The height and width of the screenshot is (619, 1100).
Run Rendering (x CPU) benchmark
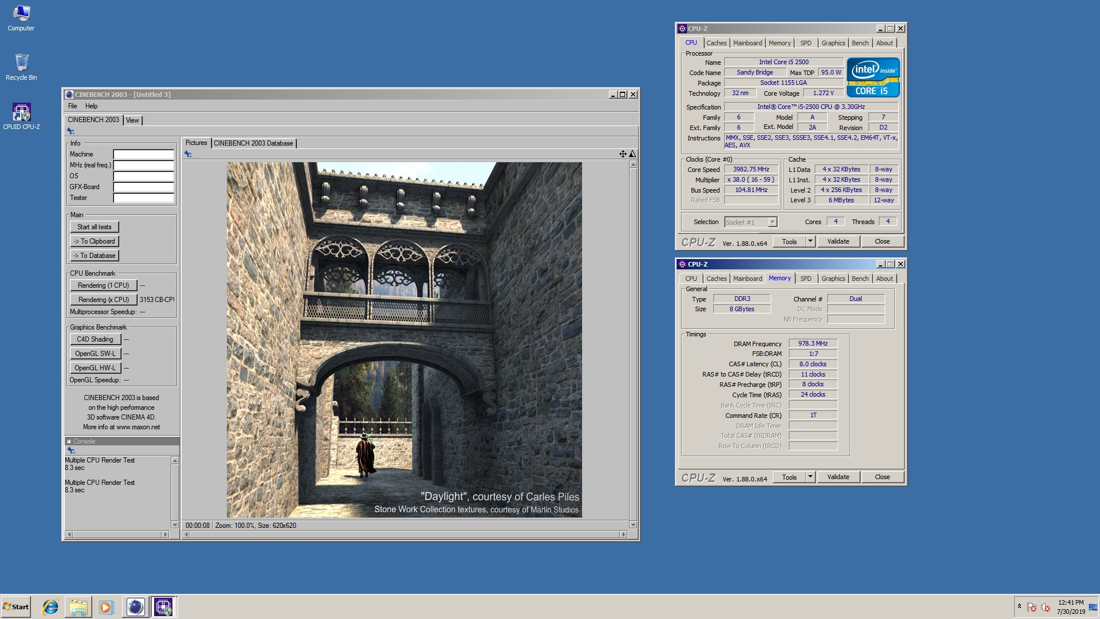104,300
